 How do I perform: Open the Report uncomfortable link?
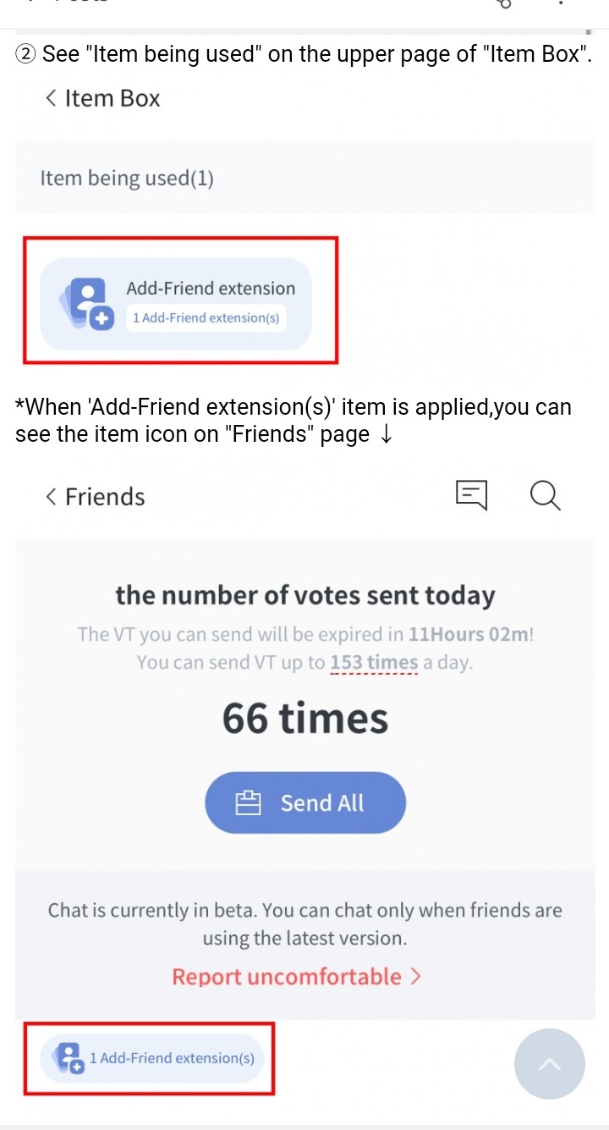(287, 977)
